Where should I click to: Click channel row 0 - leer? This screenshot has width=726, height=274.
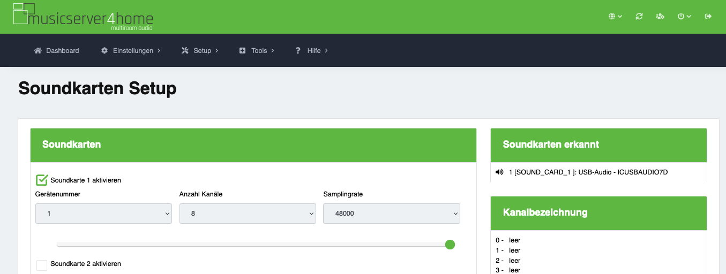pyautogui.click(x=508, y=240)
